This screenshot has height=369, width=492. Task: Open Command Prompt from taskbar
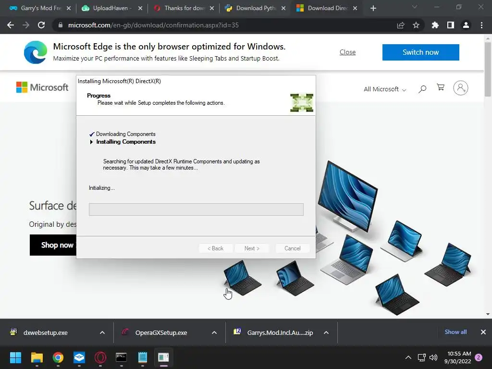[122, 357]
